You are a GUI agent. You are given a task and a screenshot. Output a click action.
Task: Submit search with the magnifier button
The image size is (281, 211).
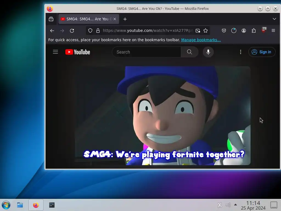click(190, 52)
